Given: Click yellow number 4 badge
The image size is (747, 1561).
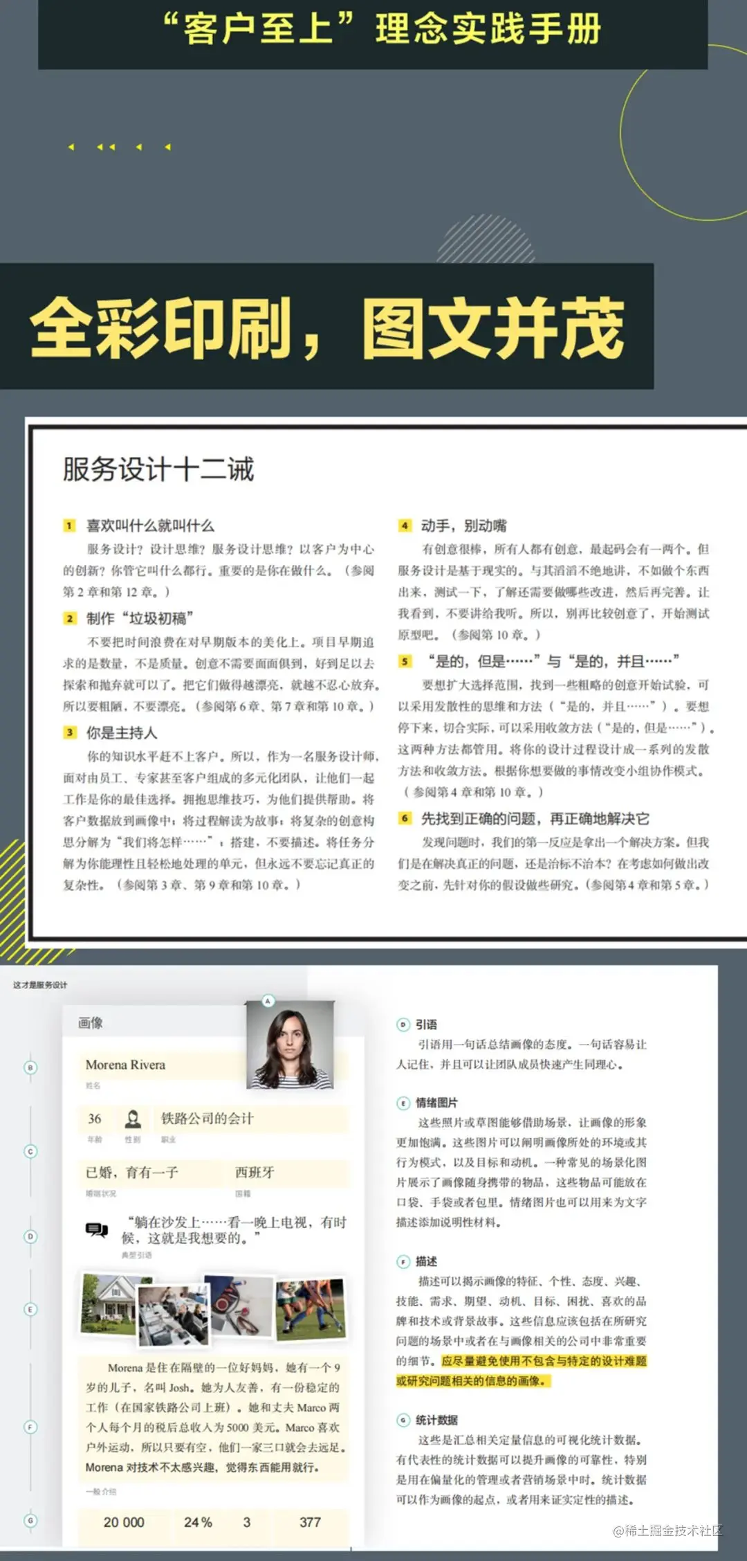Looking at the screenshot, I should [x=405, y=526].
